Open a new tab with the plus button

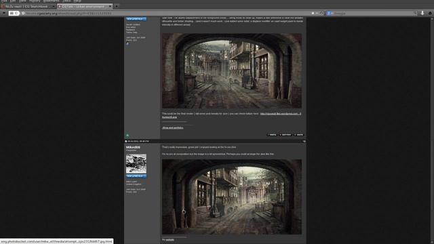point(117,6)
